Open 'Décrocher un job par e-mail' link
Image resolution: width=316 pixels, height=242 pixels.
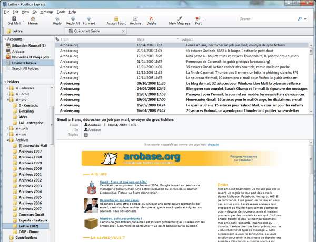click(x=120, y=200)
